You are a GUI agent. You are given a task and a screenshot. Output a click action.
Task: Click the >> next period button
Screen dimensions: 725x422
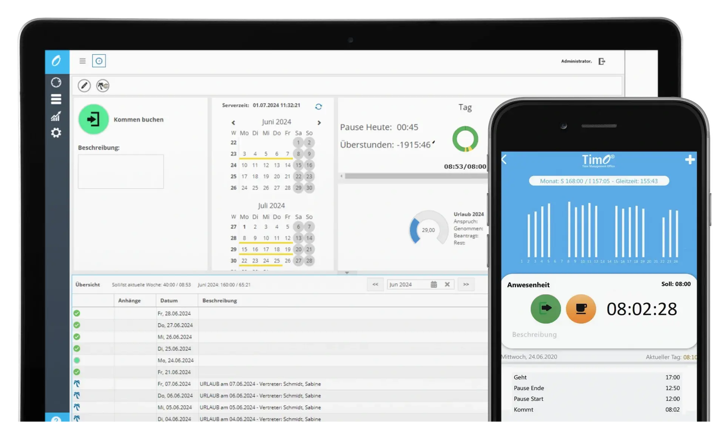pyautogui.click(x=466, y=284)
